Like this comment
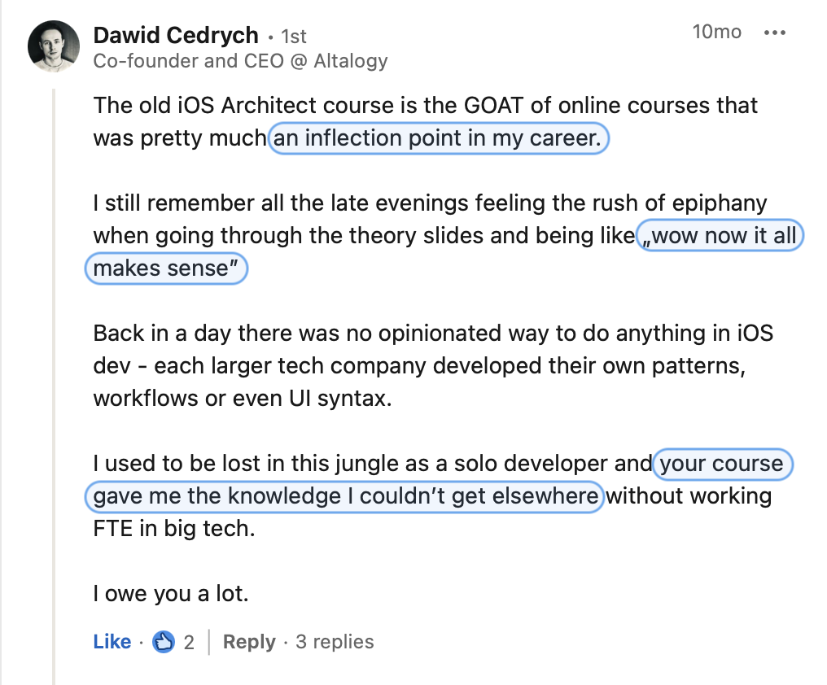This screenshot has height=685, width=827. [112, 642]
